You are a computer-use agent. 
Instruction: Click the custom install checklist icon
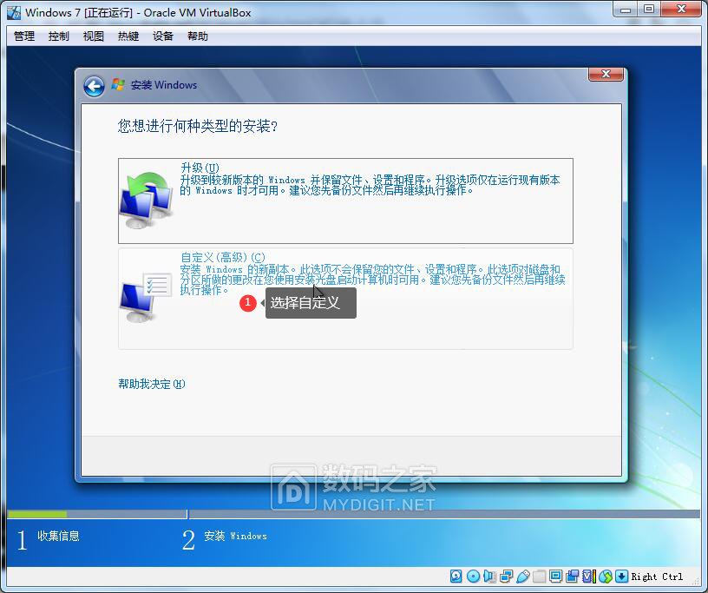(x=146, y=297)
